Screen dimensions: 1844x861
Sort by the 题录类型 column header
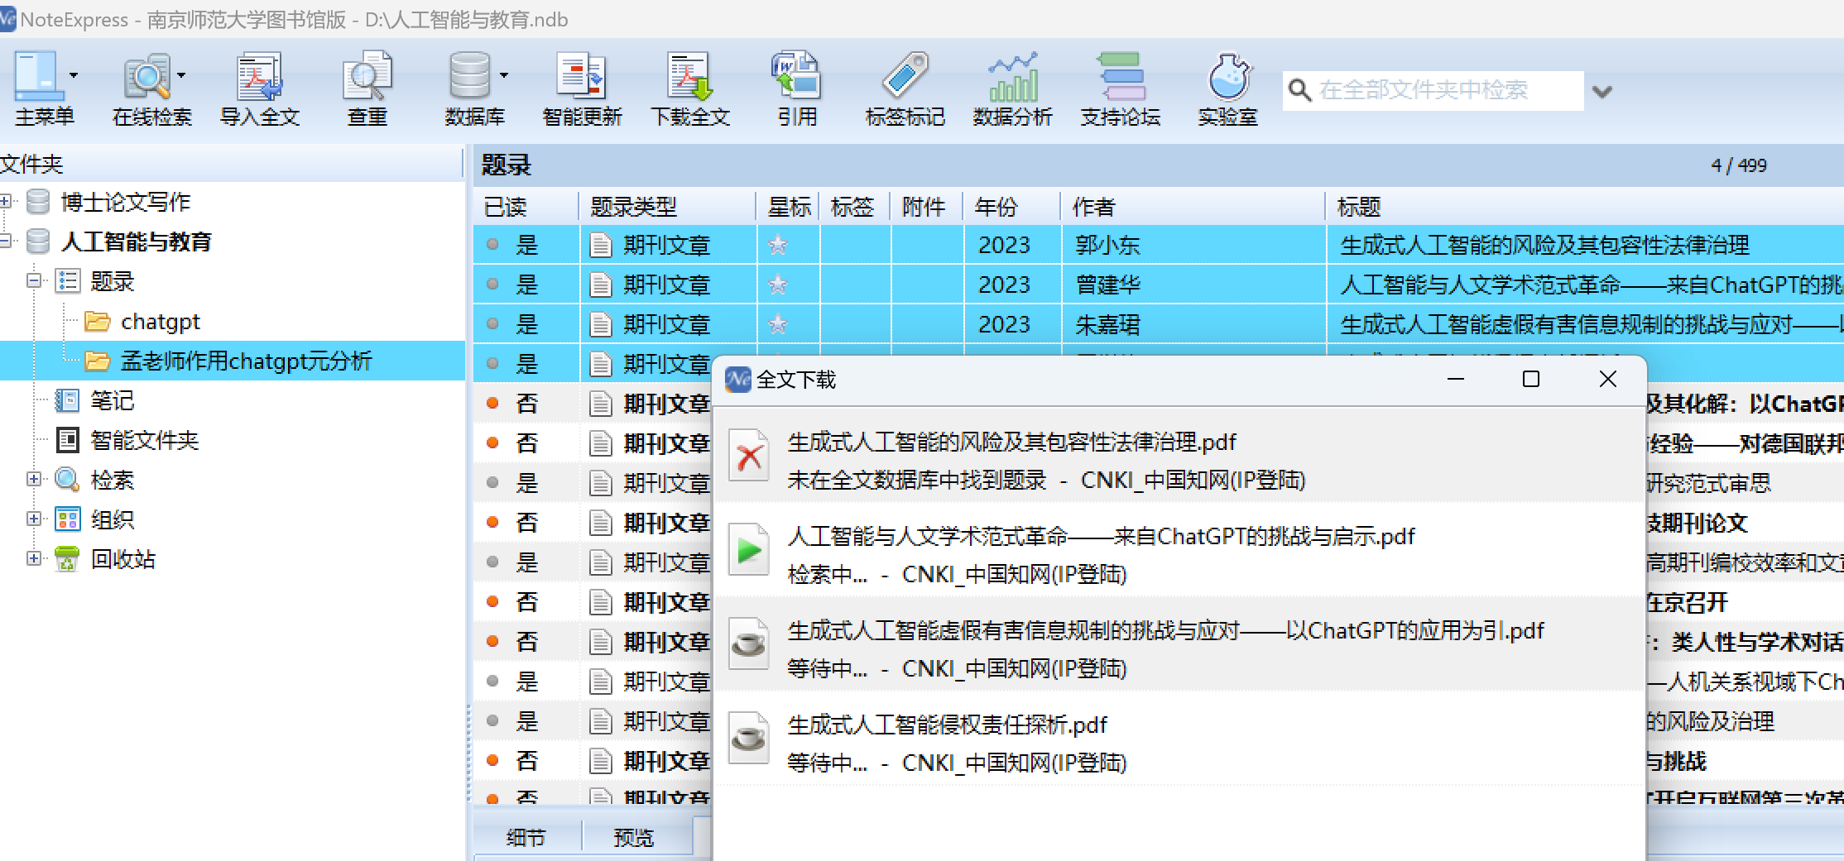pos(667,207)
